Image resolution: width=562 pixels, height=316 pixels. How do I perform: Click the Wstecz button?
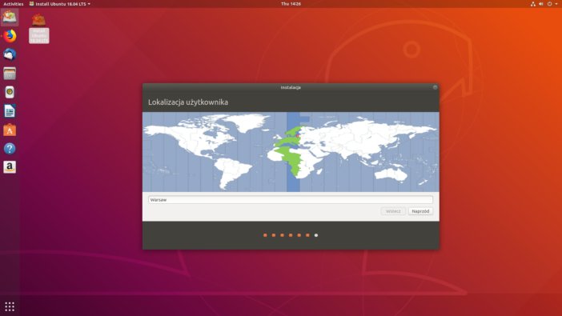tap(393, 211)
